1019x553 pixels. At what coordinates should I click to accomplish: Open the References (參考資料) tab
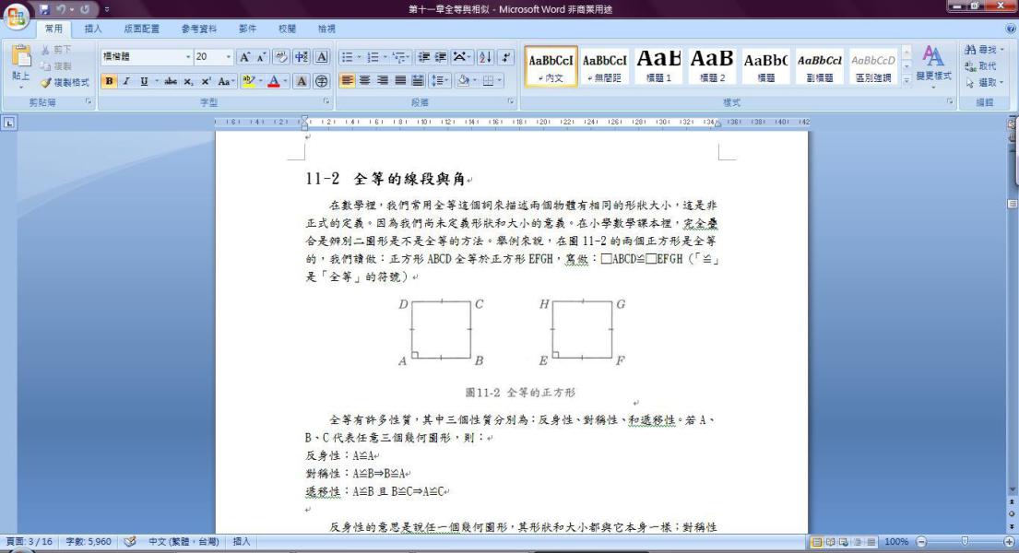tap(199, 29)
